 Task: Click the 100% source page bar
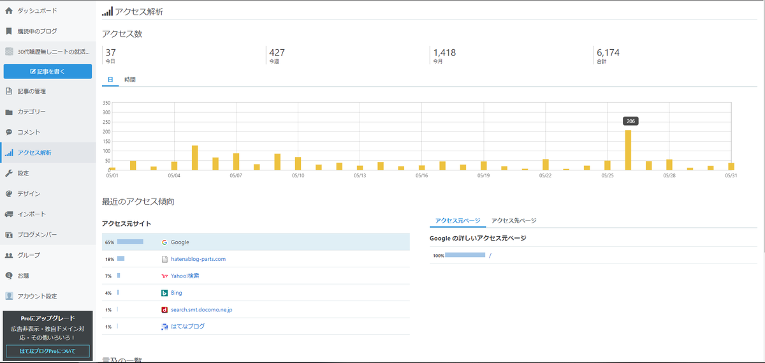(465, 255)
